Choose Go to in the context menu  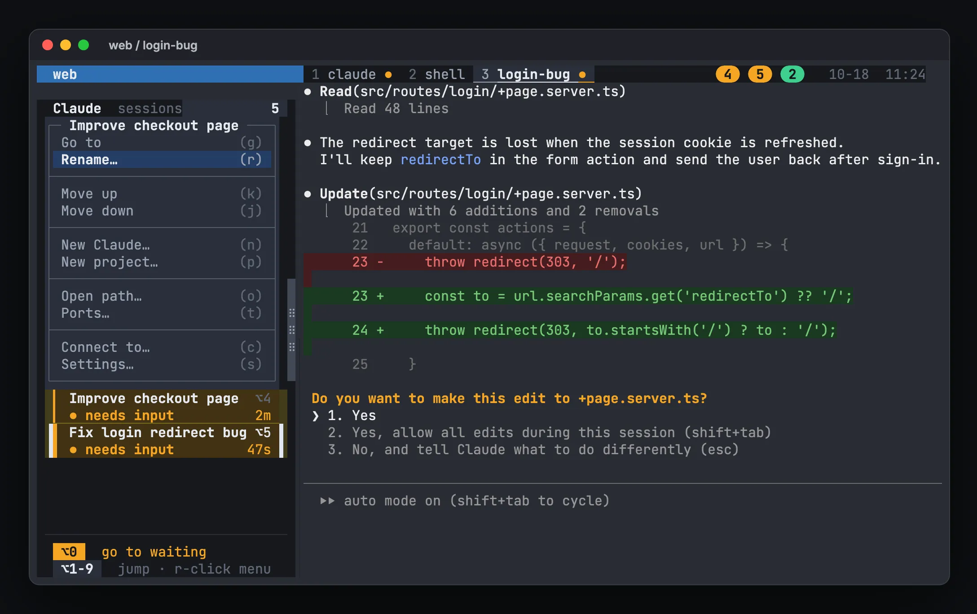tap(162, 142)
